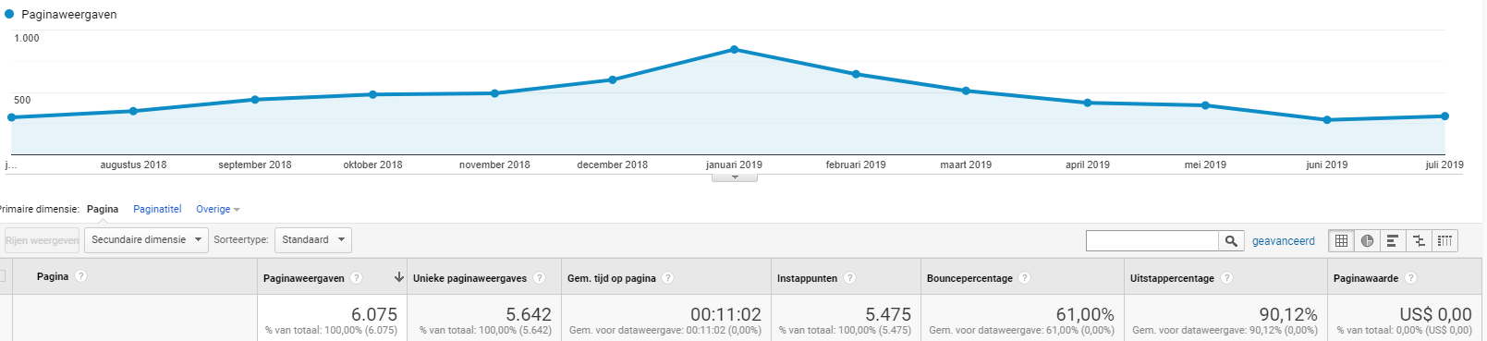Image resolution: width=1487 pixels, height=341 pixels.
Task: Click the Paginaweergaven chart legend dot
Action: point(9,14)
